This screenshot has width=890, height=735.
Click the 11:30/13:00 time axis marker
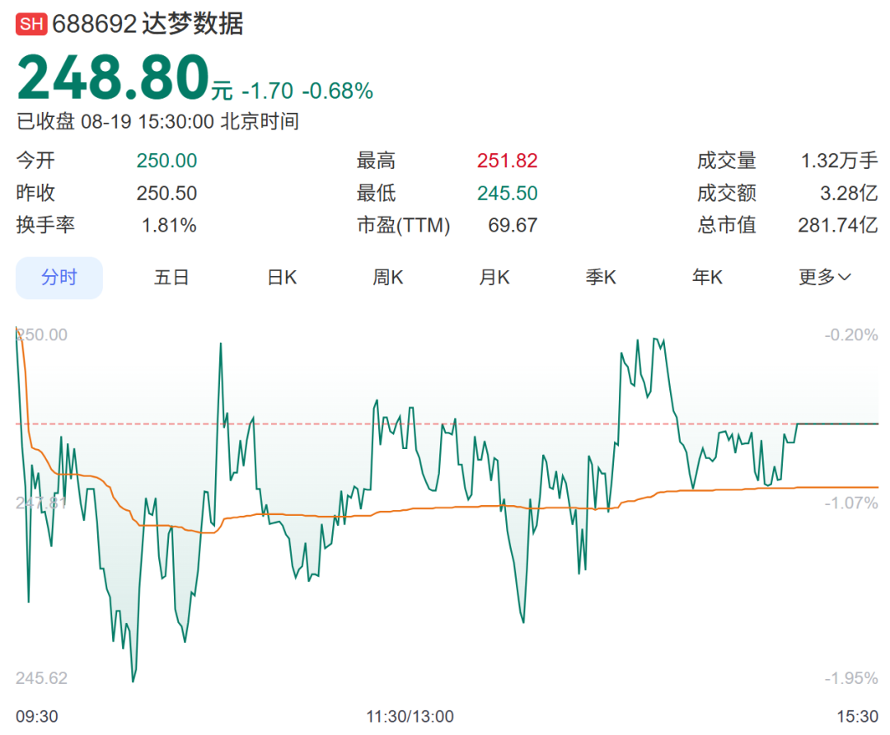click(x=410, y=717)
